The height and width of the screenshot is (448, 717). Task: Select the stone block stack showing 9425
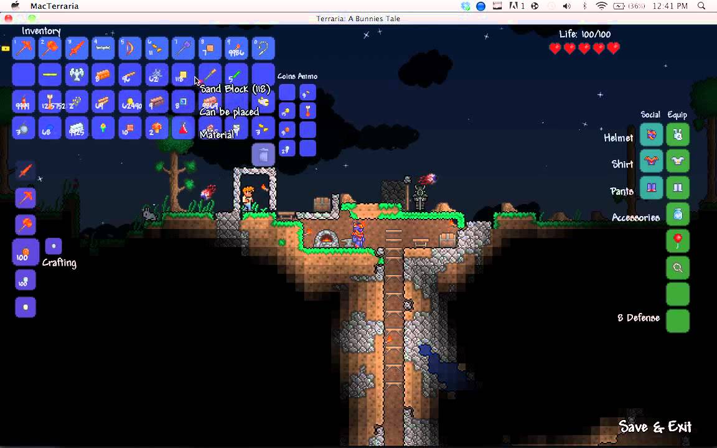click(77, 128)
